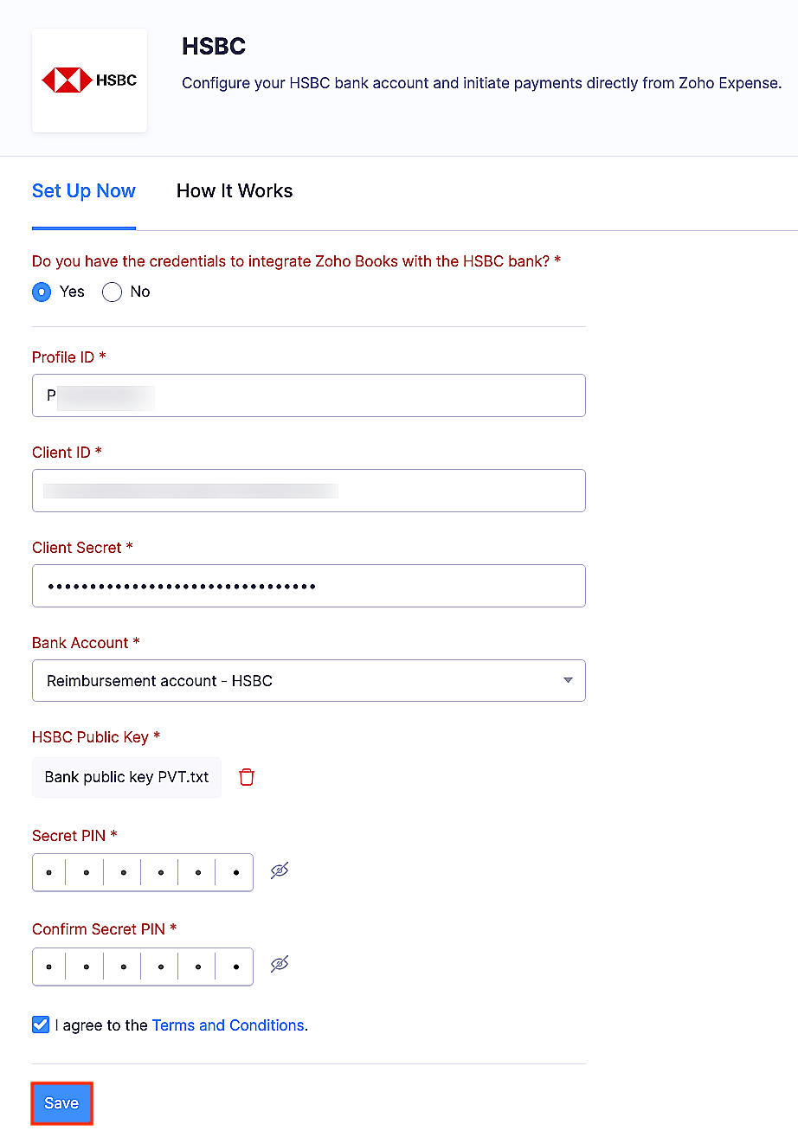Click the Bank Account dropdown arrow

coord(570,680)
